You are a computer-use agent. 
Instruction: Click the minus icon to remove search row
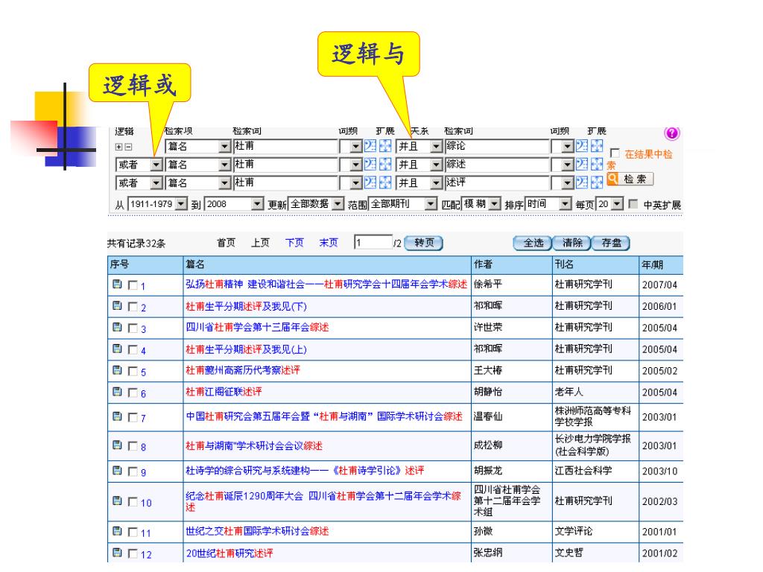(127, 147)
